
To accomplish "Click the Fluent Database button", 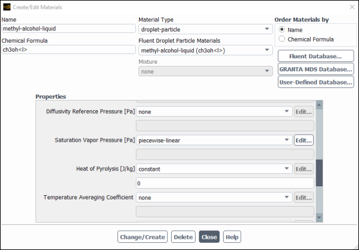I will pyautogui.click(x=315, y=57).
